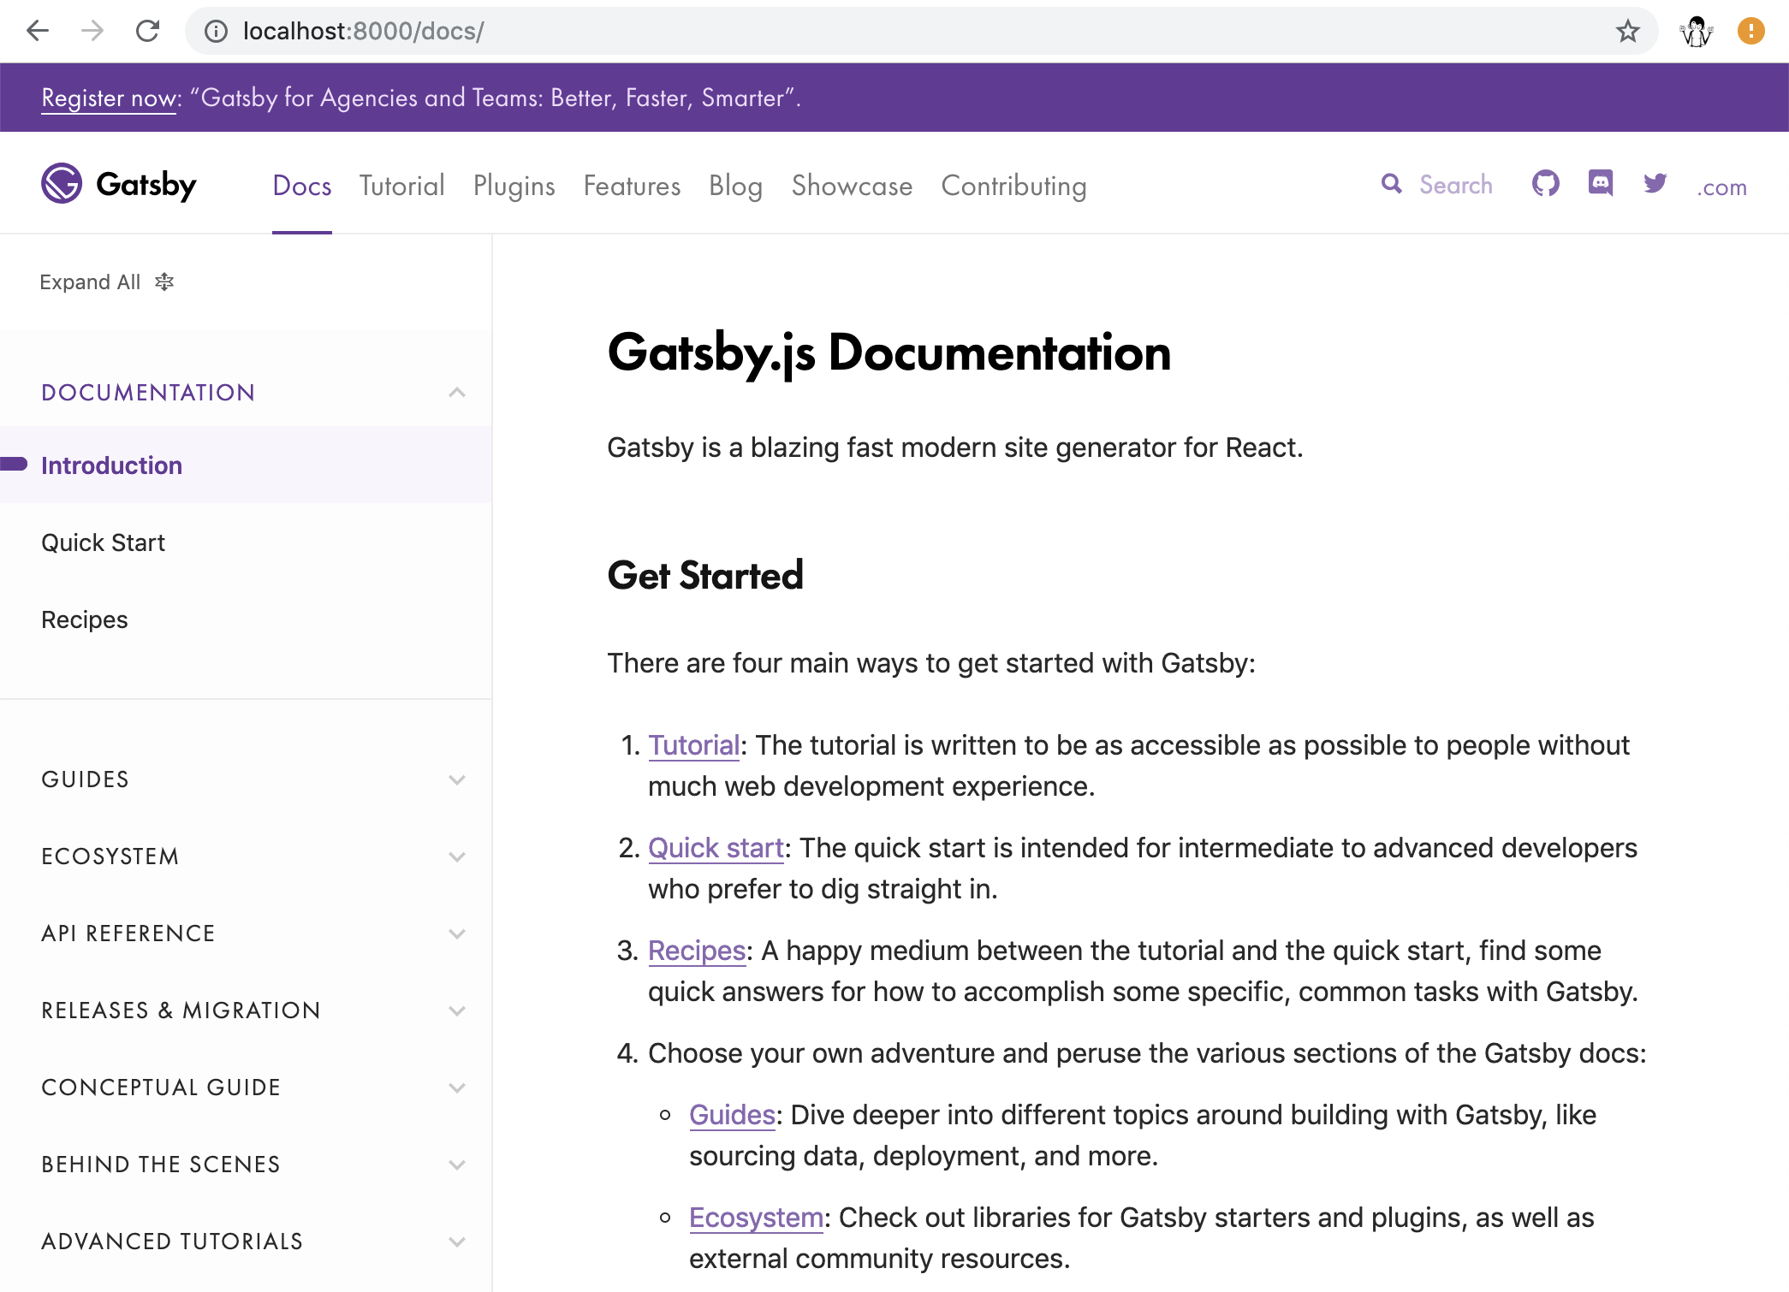Screen dimensions: 1789x1292
Task: Expand the Guides section
Action: (x=457, y=779)
